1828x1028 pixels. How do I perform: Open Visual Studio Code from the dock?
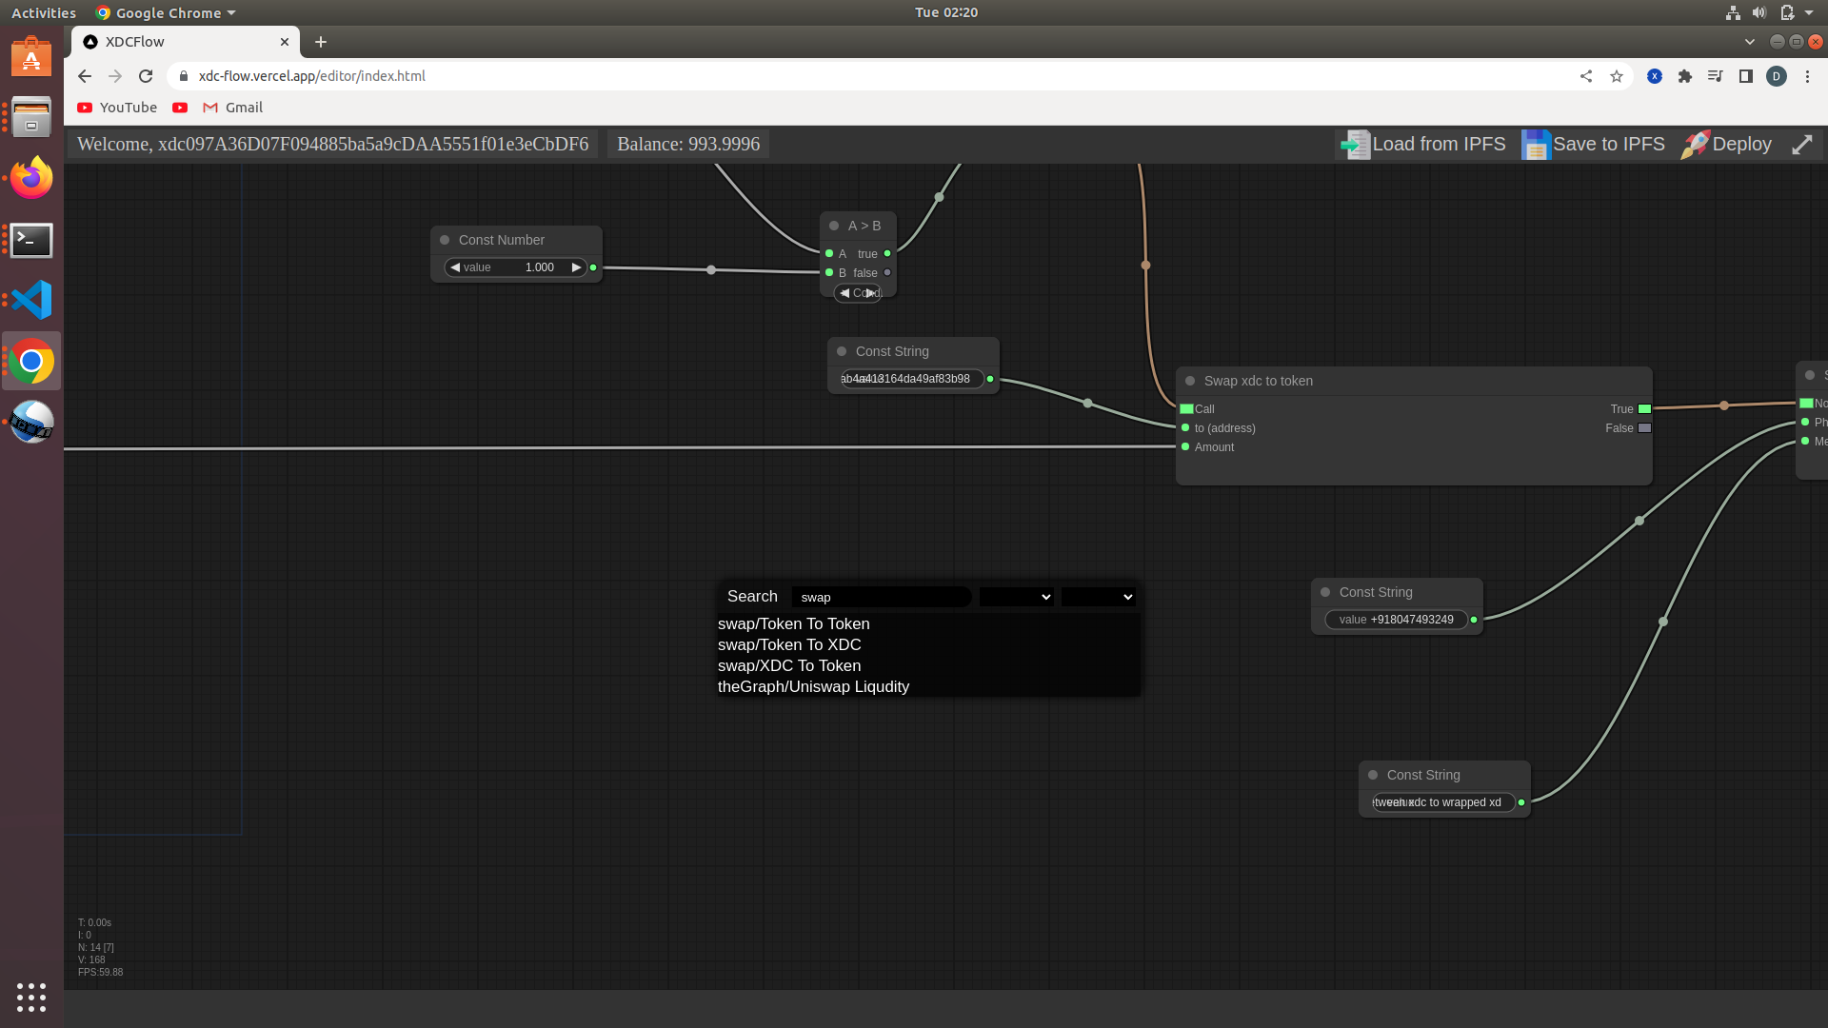[x=31, y=300]
